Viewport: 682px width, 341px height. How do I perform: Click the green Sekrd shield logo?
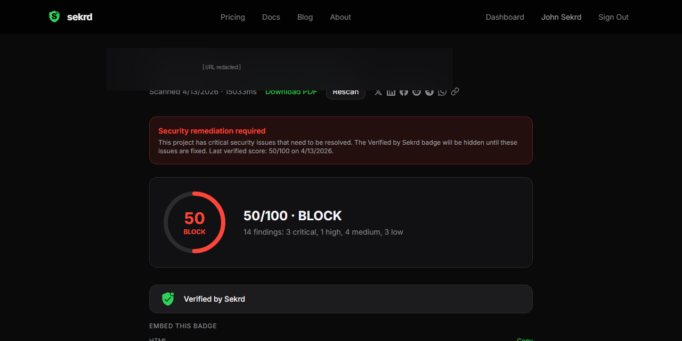click(54, 16)
